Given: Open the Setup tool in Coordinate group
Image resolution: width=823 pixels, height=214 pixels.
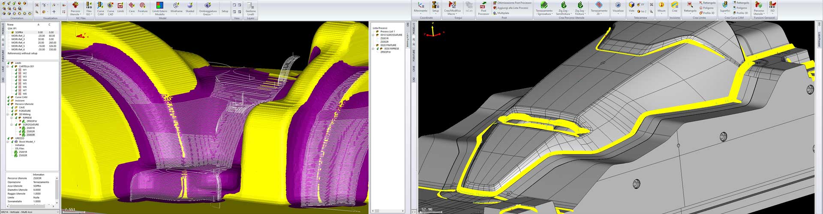Looking at the screenshot, I should click(435, 7).
